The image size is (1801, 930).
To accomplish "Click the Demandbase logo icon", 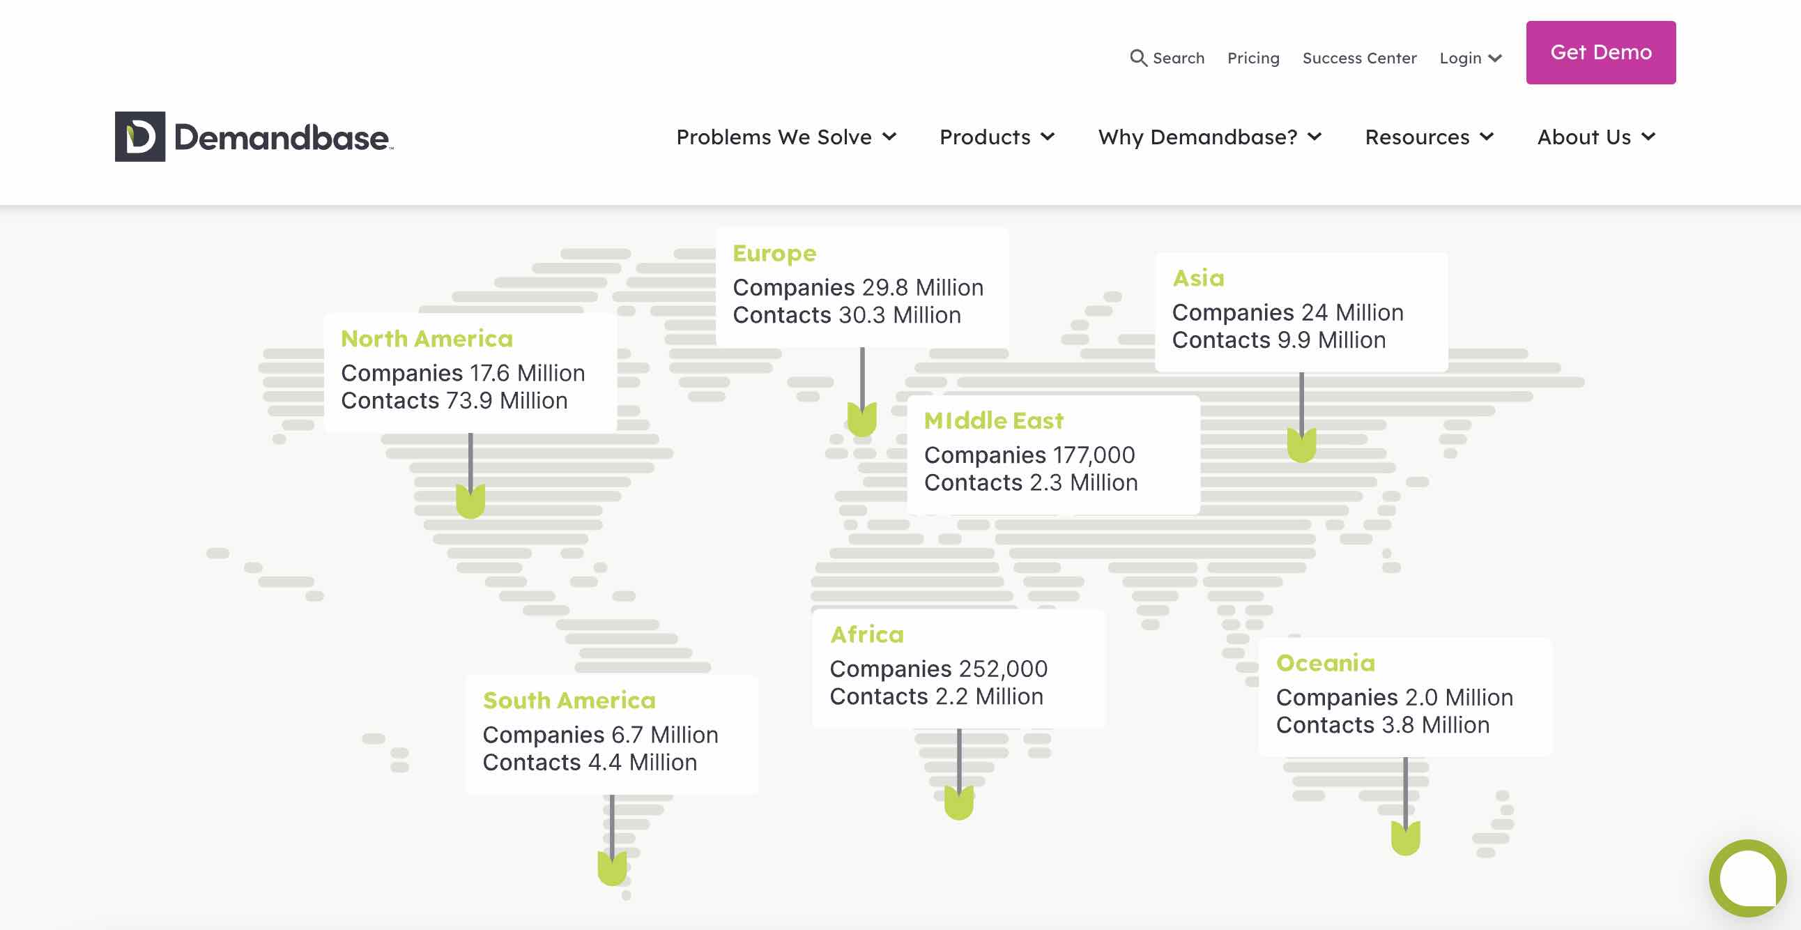I will click(140, 137).
